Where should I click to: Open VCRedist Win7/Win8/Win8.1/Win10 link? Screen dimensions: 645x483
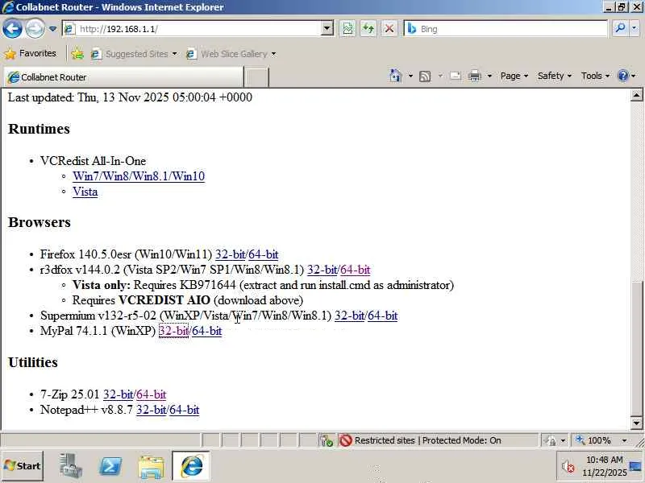tap(139, 176)
